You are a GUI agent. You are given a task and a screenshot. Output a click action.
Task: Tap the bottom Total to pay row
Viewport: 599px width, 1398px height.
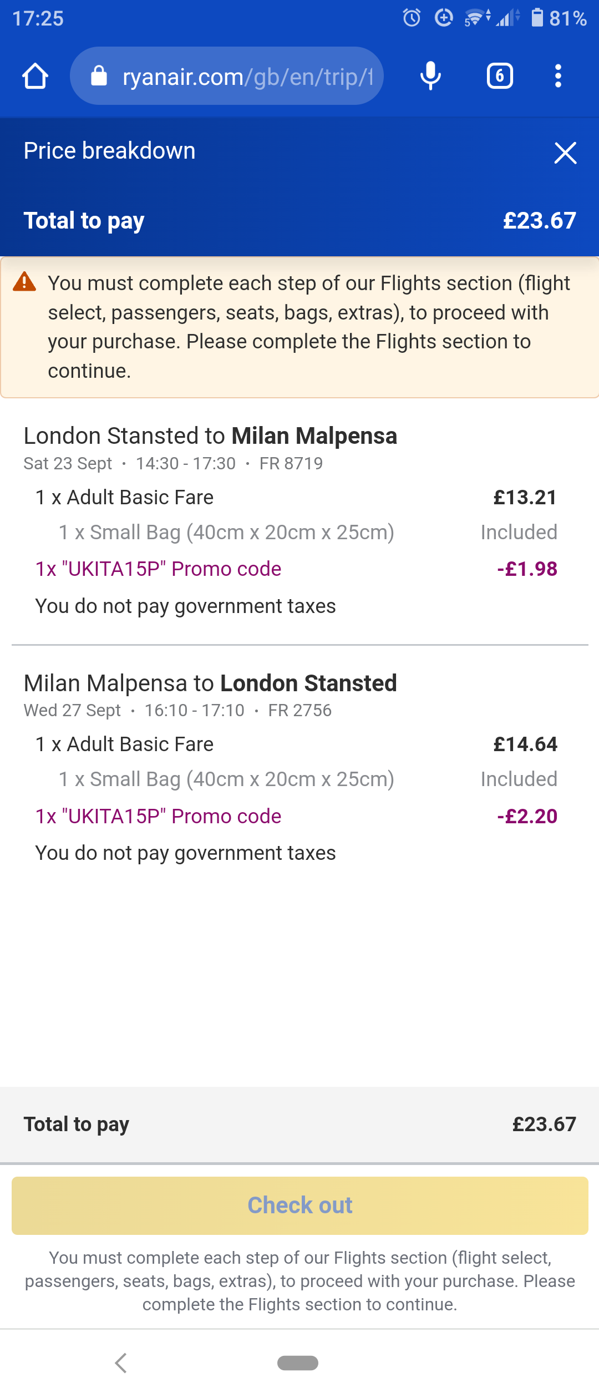point(299,1125)
